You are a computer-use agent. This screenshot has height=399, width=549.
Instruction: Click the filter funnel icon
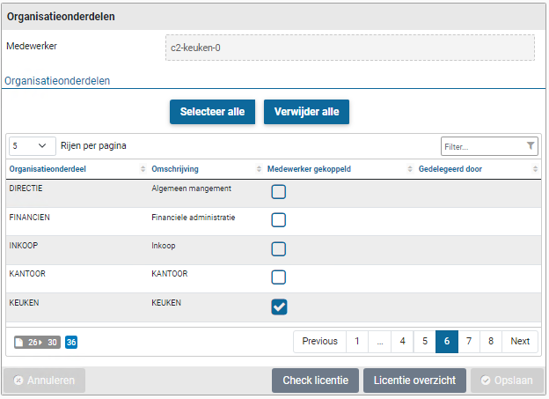point(531,146)
